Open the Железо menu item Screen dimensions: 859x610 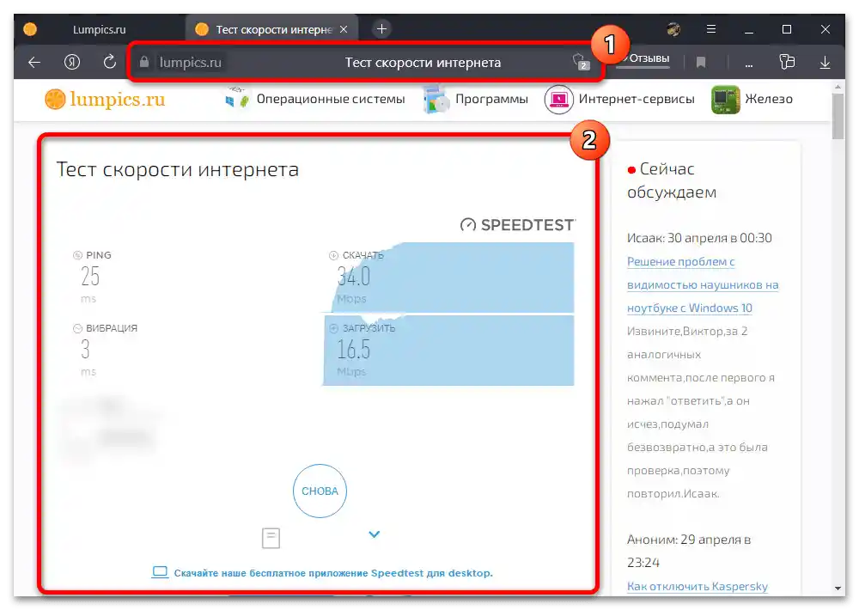click(769, 99)
